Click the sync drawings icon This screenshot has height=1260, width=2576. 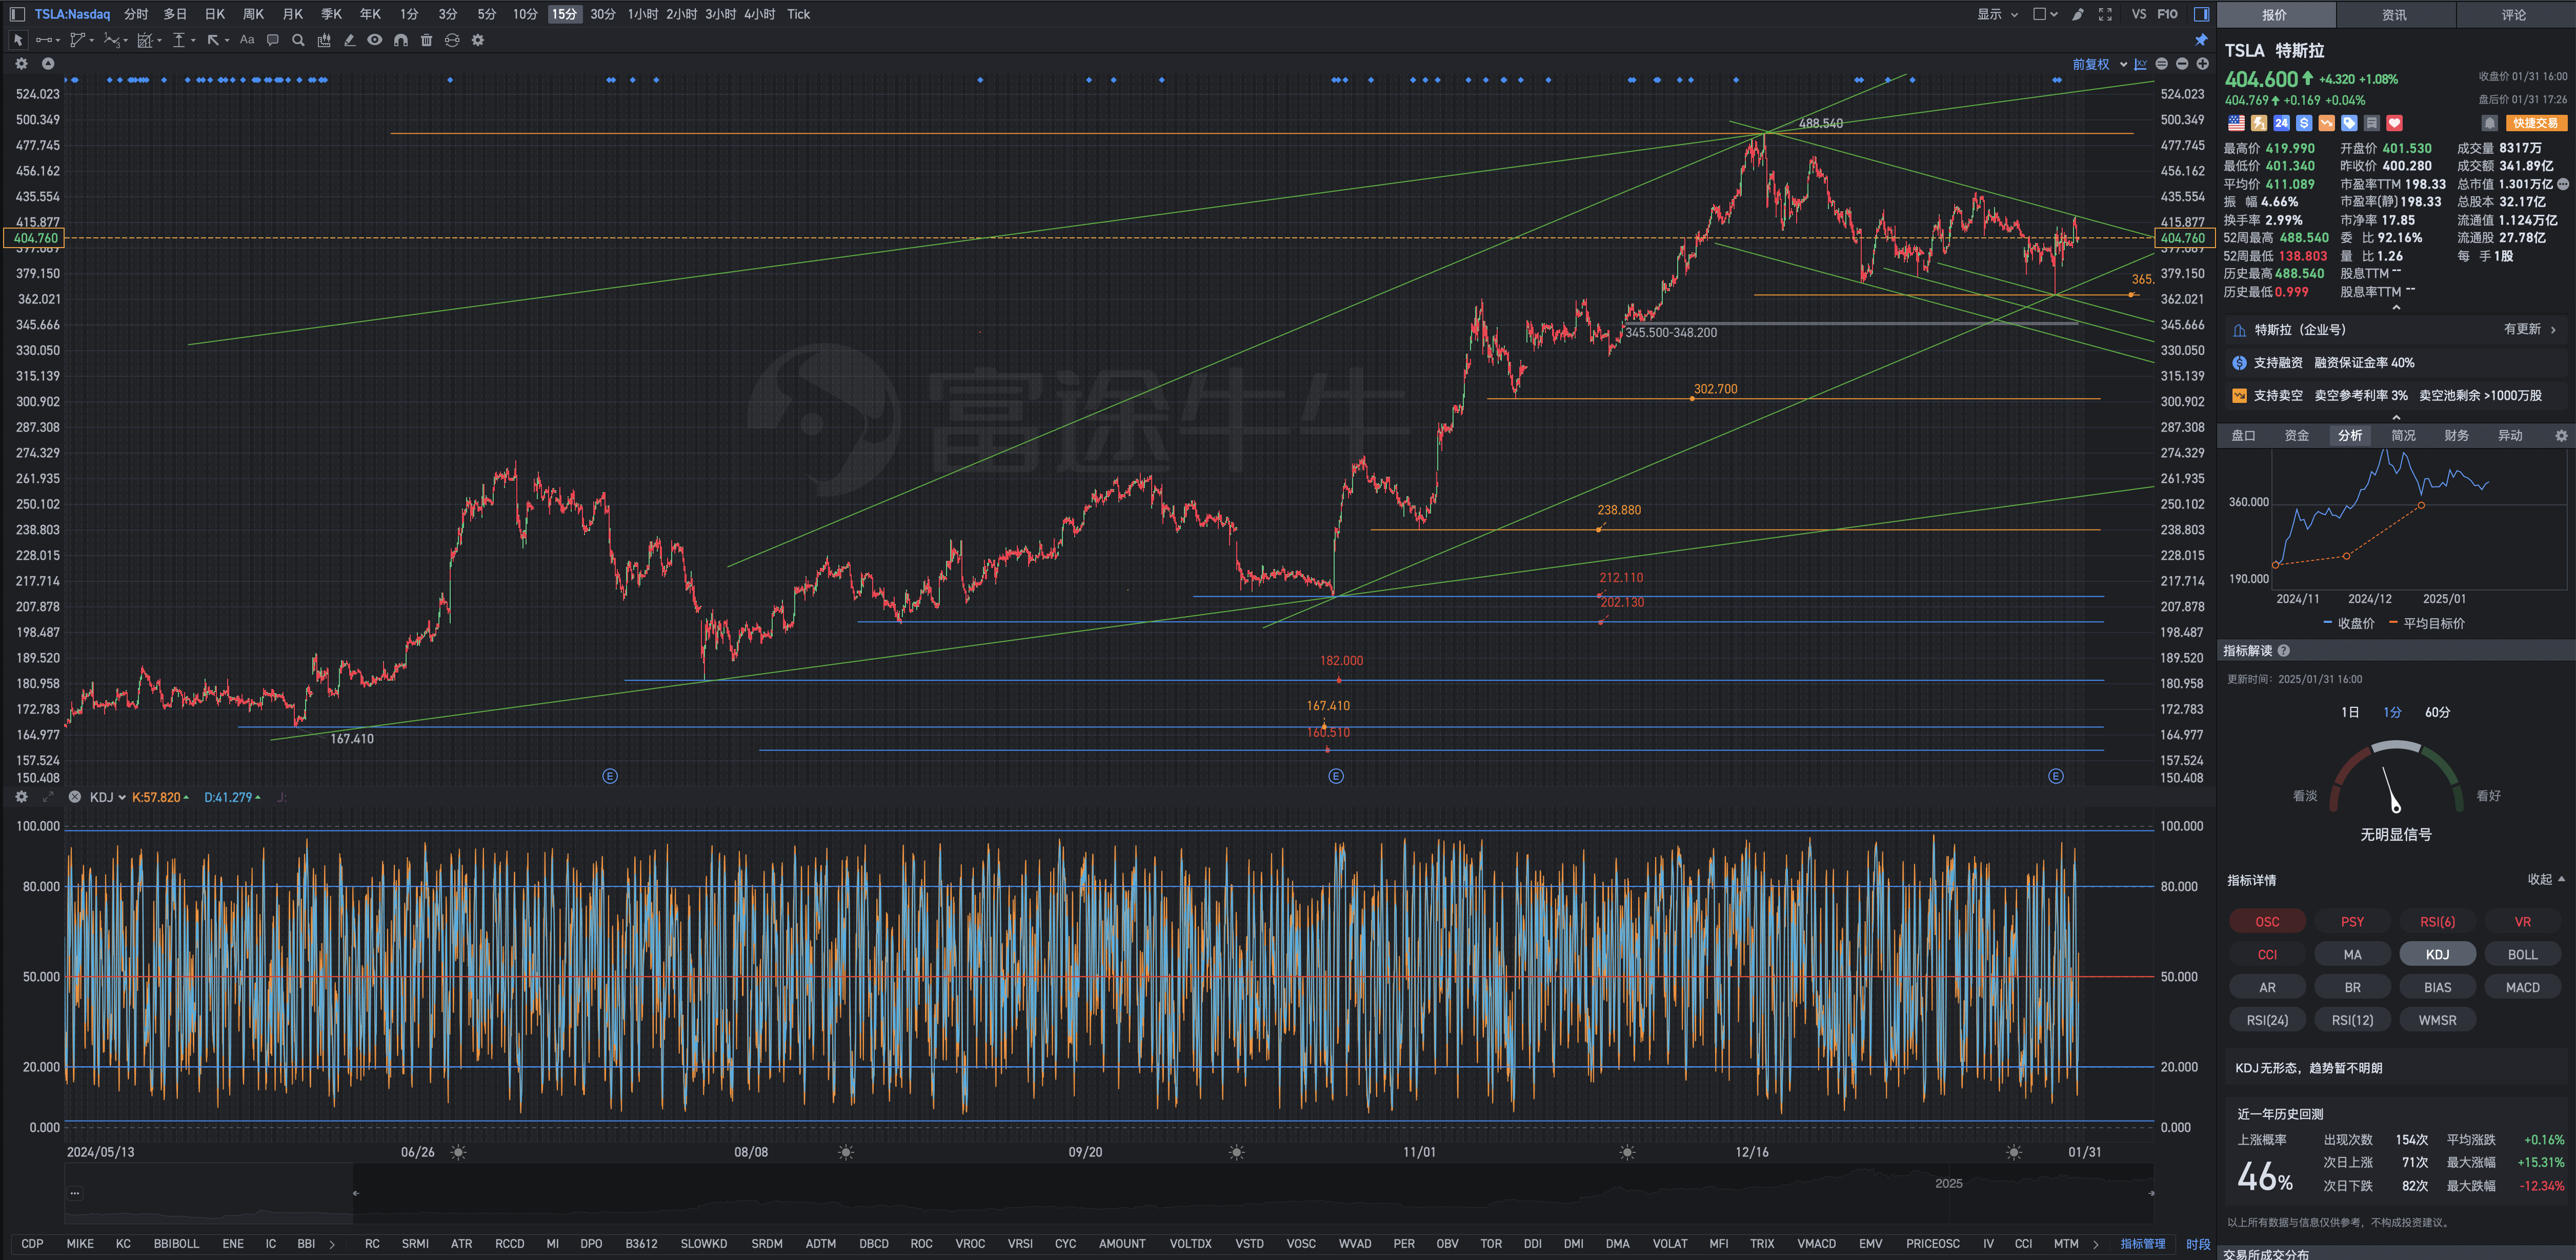[452, 40]
